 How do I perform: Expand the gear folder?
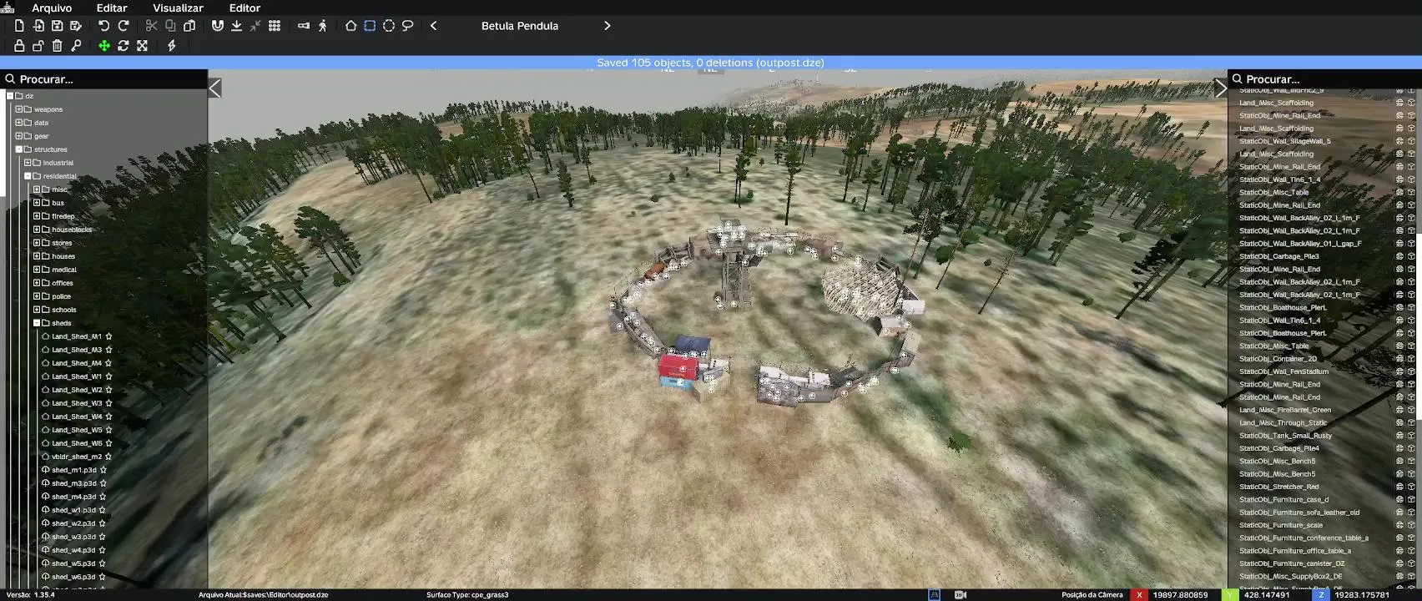coord(18,136)
